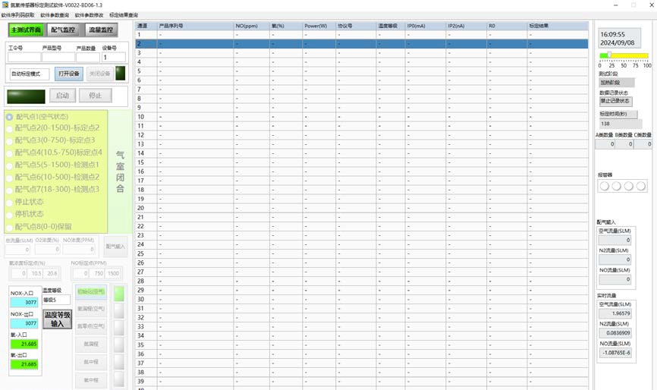Click the 1500 NO calibration point field
This screenshot has width=657, height=390.
[x=113, y=274]
